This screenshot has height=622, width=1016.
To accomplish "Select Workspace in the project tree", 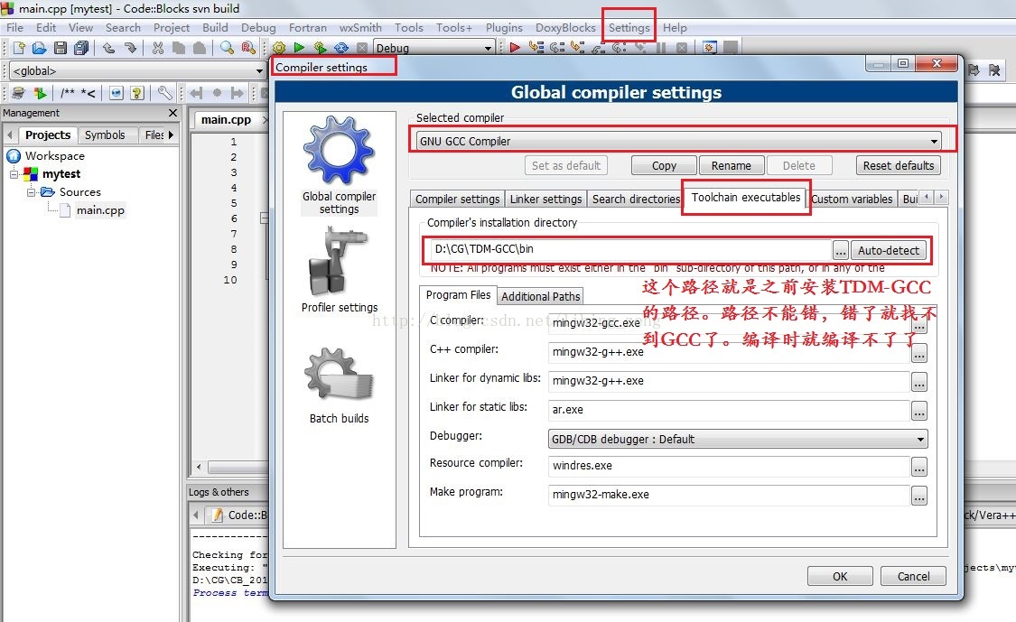I will click(54, 156).
